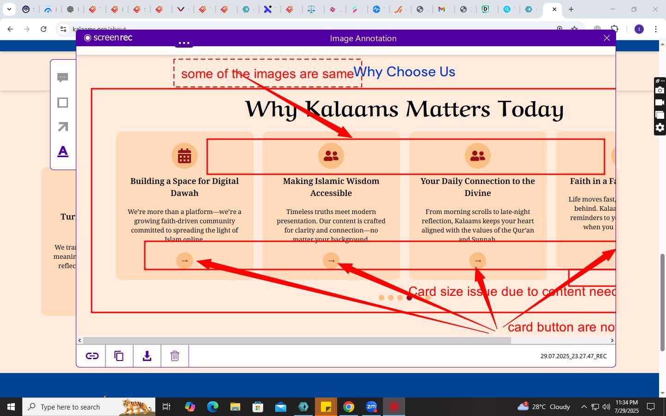
Task: Select the comment bubble annotation tool
Action: pos(63,78)
